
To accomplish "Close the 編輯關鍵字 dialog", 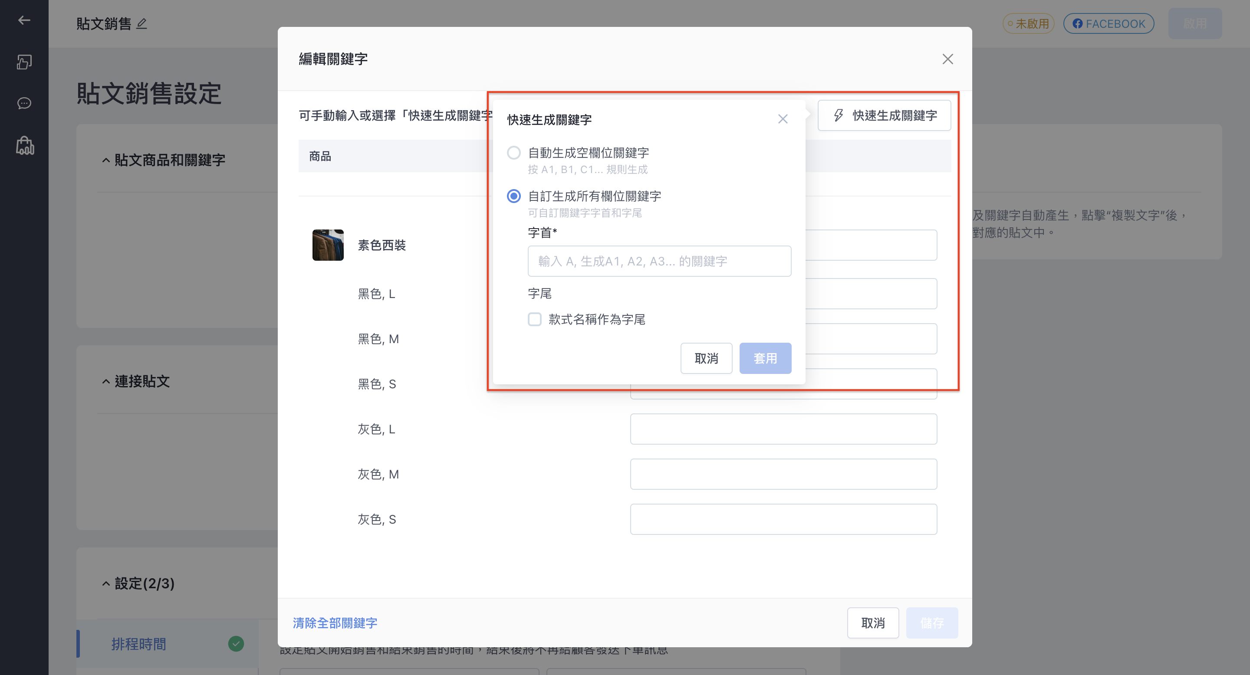I will pos(947,59).
